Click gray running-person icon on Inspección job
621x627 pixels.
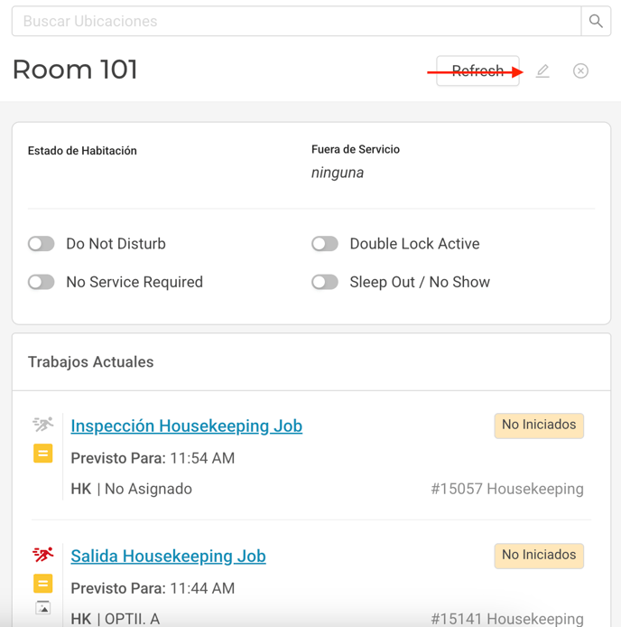coord(42,424)
